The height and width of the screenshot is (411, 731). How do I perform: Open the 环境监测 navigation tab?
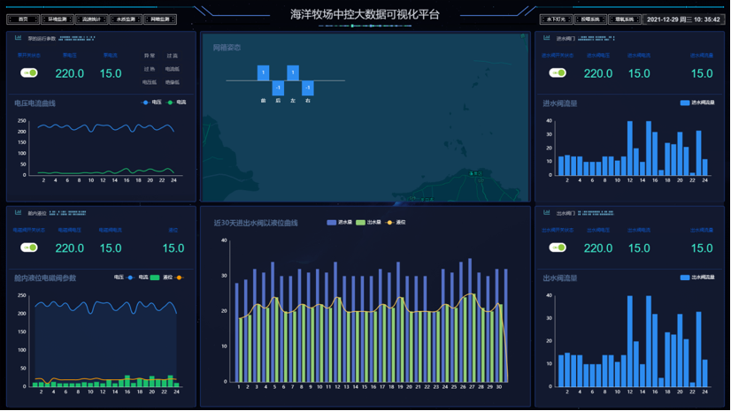click(x=57, y=19)
